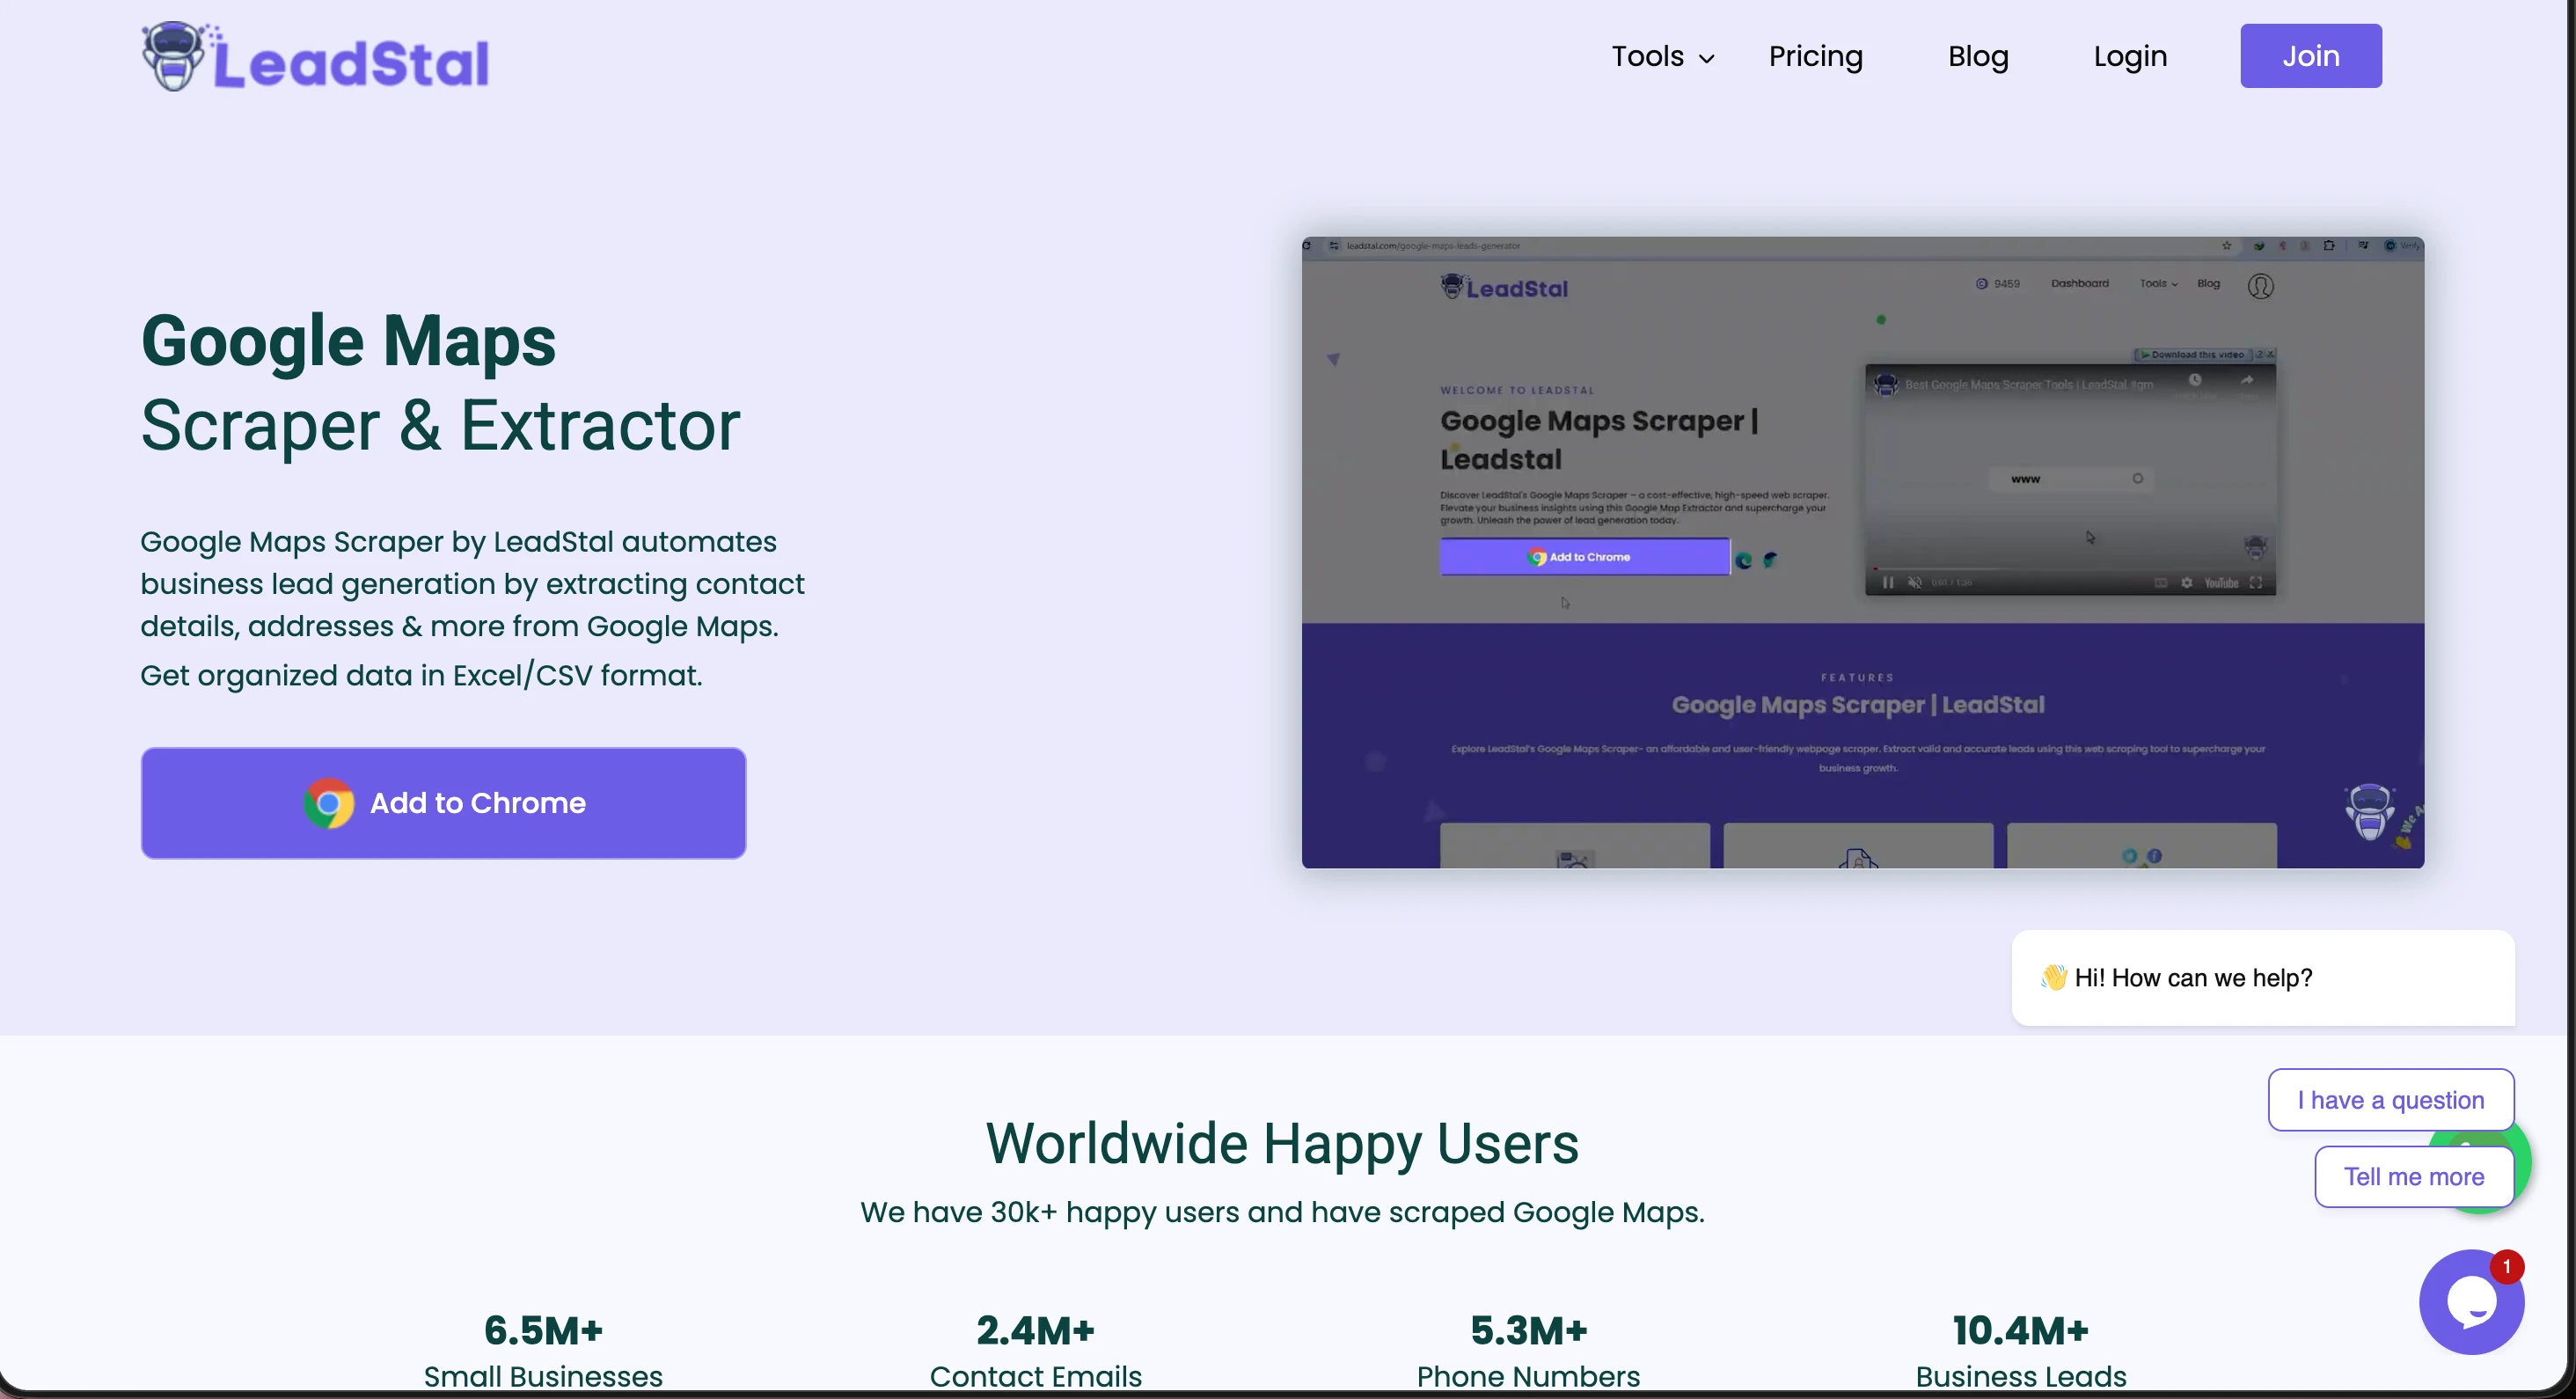Viewport: 2576px width, 1399px height.
Task: Click Dashboard in the screenshot navbar
Action: [x=2080, y=283]
